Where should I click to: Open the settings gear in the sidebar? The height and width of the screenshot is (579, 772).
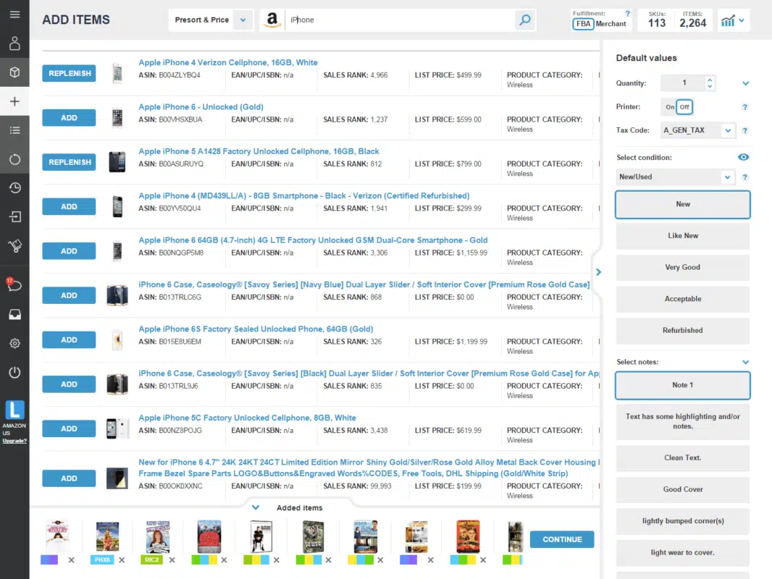click(x=14, y=343)
